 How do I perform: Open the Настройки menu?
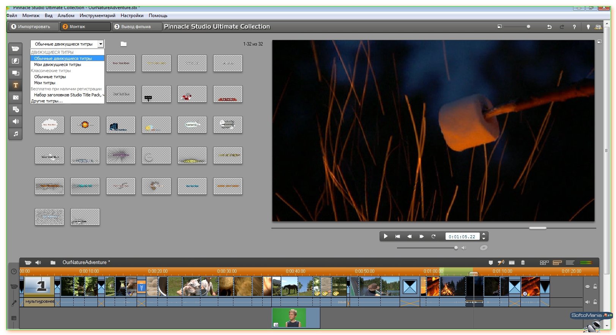coord(132,16)
